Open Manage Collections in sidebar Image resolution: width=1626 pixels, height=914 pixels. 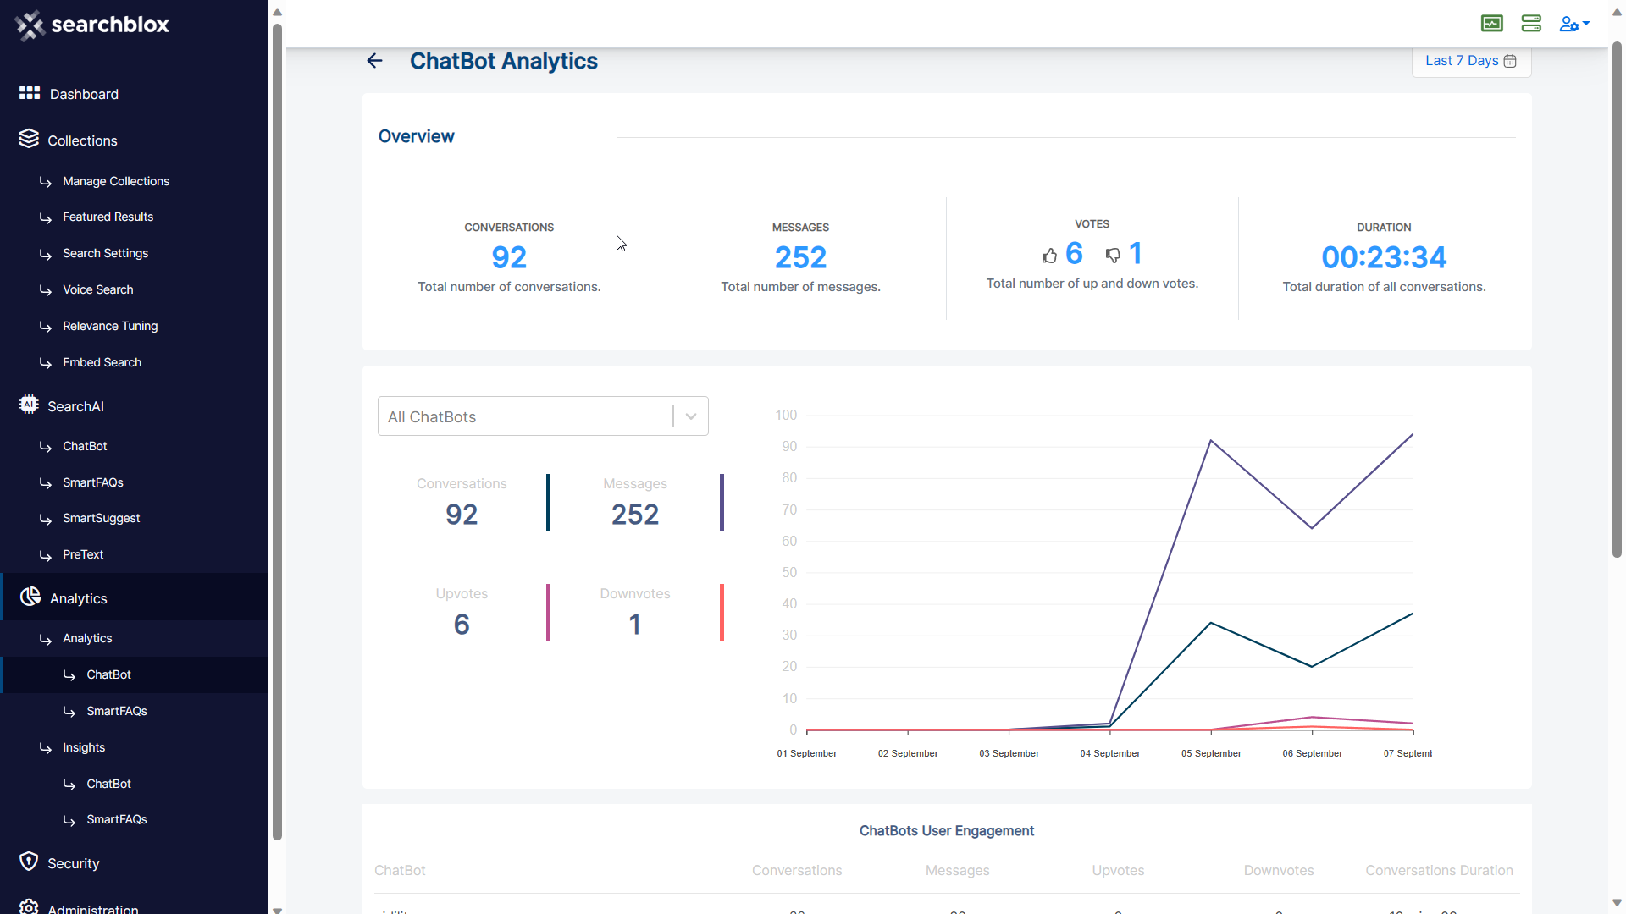click(115, 181)
